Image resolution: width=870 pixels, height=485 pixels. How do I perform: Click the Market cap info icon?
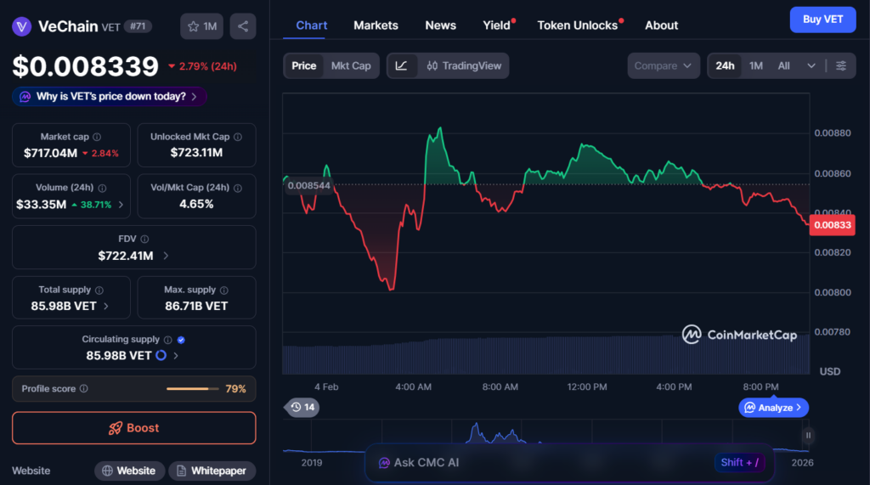(x=97, y=137)
